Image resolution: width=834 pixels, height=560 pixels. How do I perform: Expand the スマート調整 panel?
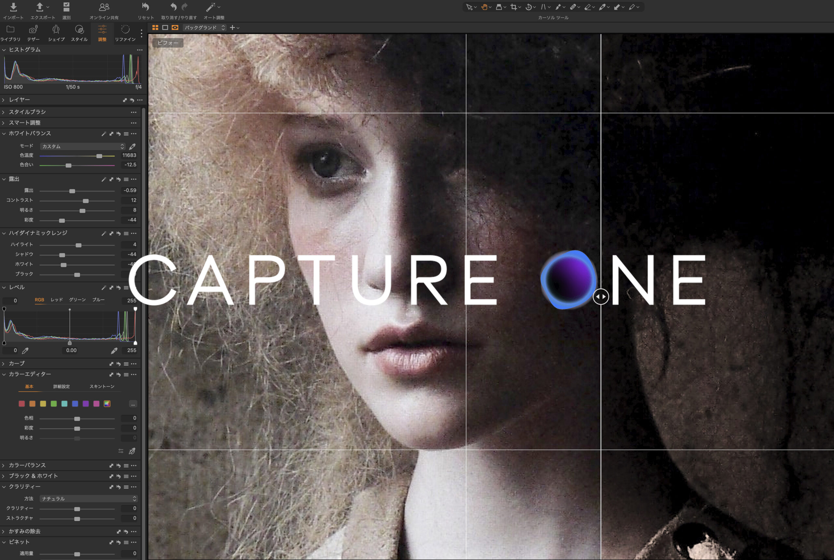(x=3, y=123)
